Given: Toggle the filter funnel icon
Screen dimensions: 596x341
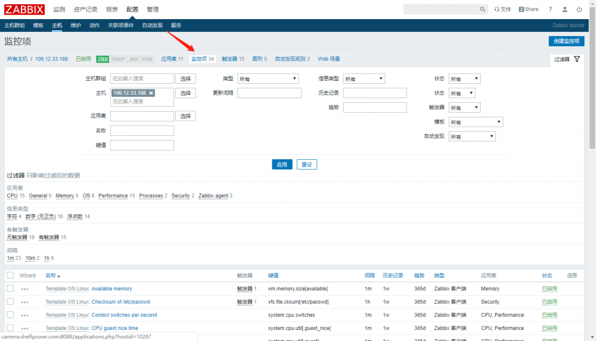Looking at the screenshot, I should (x=577, y=59).
